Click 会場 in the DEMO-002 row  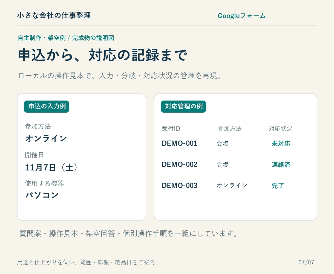[223, 164]
